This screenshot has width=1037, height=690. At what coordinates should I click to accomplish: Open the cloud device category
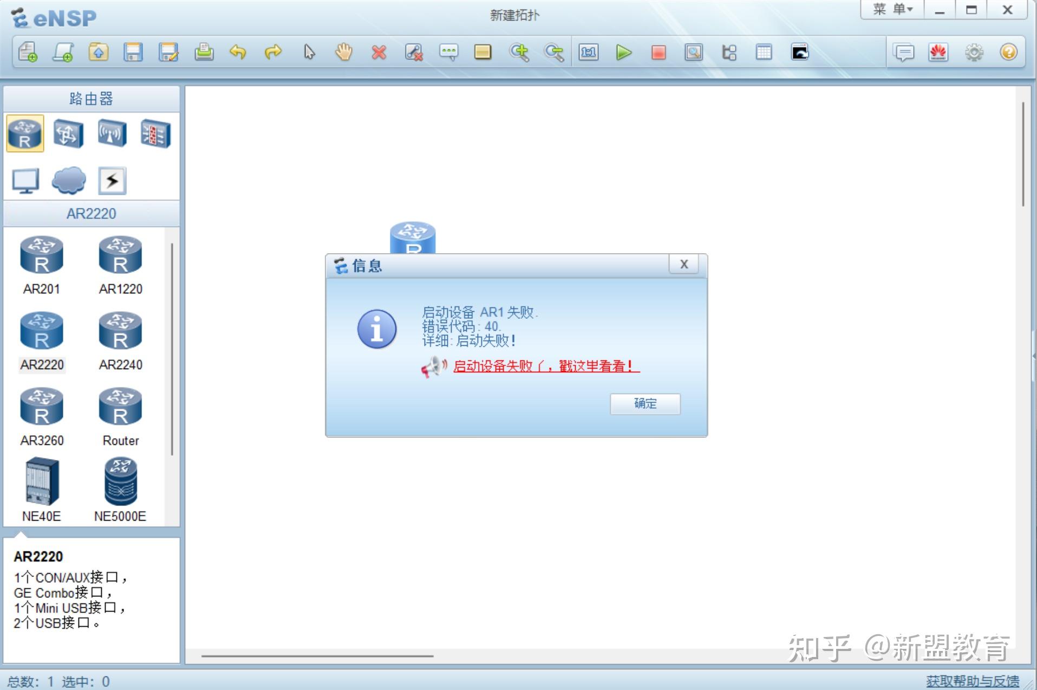tap(68, 181)
